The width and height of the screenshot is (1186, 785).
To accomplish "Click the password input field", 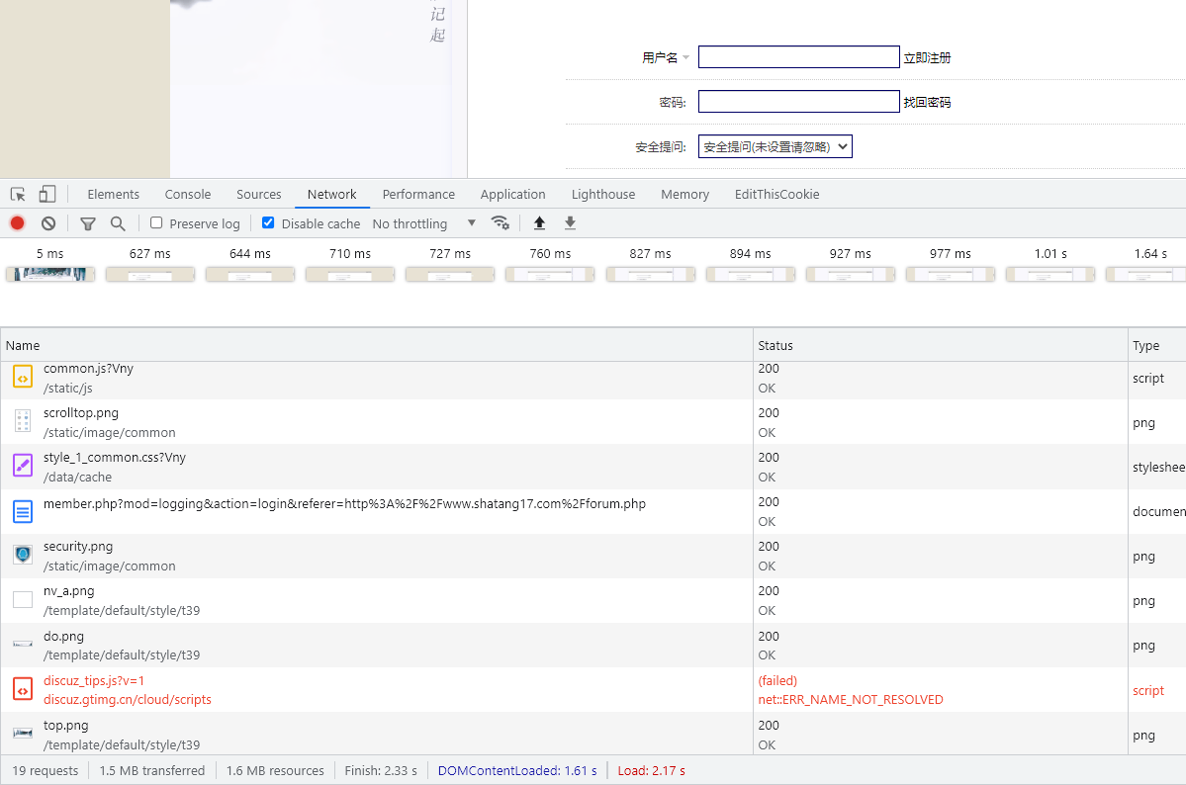I will click(x=798, y=102).
